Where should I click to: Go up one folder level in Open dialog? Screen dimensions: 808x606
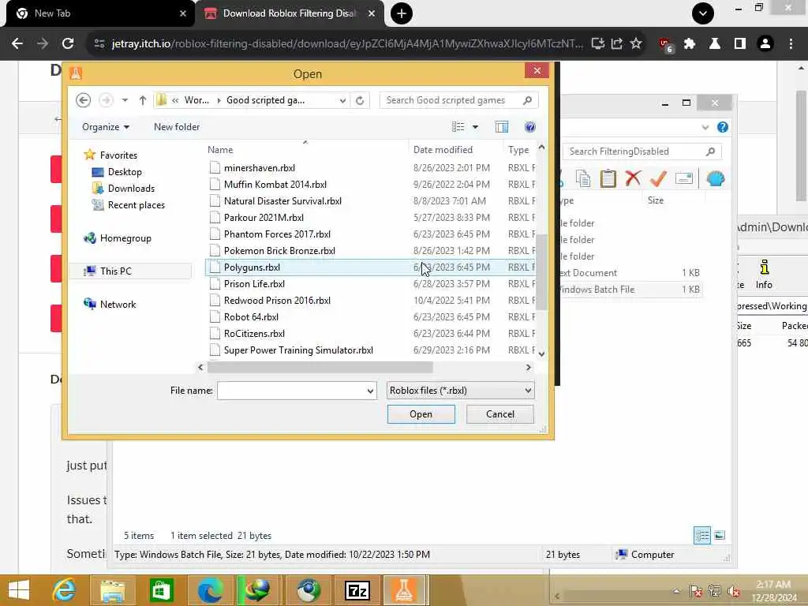143,100
